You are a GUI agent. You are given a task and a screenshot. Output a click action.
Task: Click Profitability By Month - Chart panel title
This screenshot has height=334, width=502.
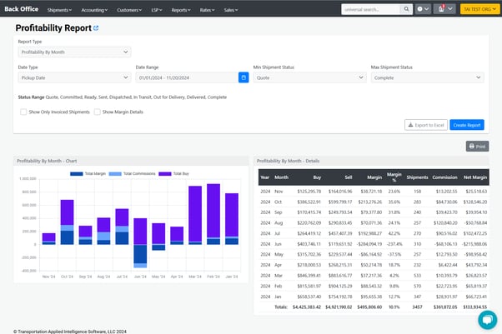pyautogui.click(x=47, y=161)
